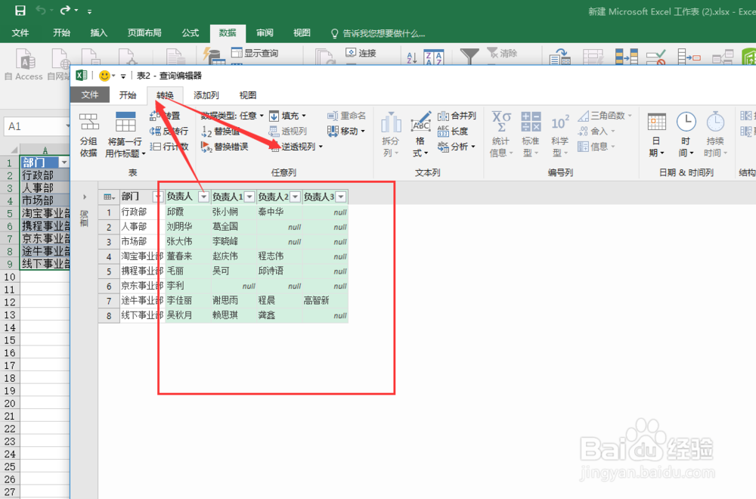Image resolution: width=756 pixels, height=499 pixels.
Task: Switch to the 添加列 ribbon tab
Action: pos(206,95)
